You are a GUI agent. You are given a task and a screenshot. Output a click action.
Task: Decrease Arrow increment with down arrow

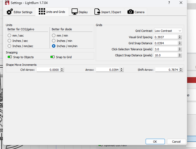[x=122, y=71]
